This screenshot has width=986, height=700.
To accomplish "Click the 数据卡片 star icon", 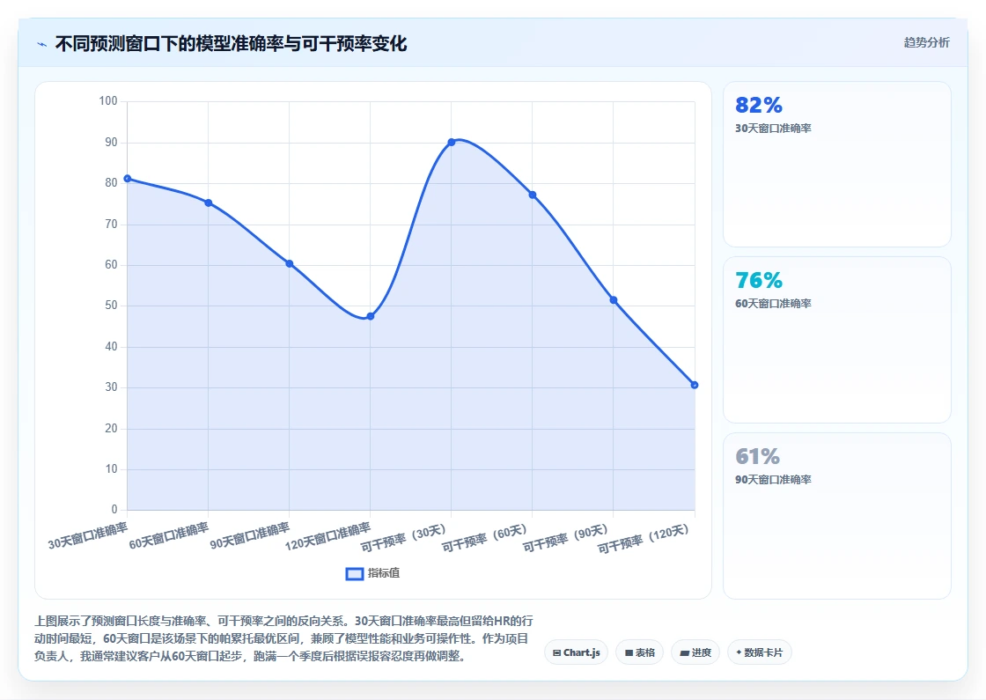I will point(739,652).
